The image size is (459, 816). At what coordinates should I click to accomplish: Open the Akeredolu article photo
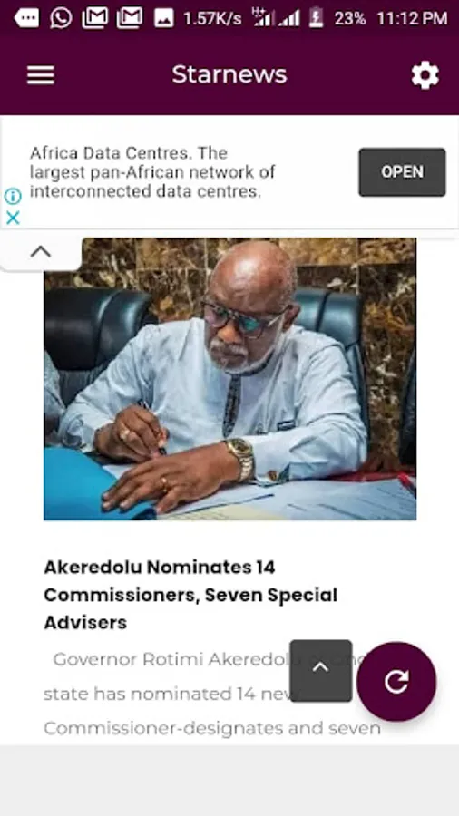click(229, 379)
